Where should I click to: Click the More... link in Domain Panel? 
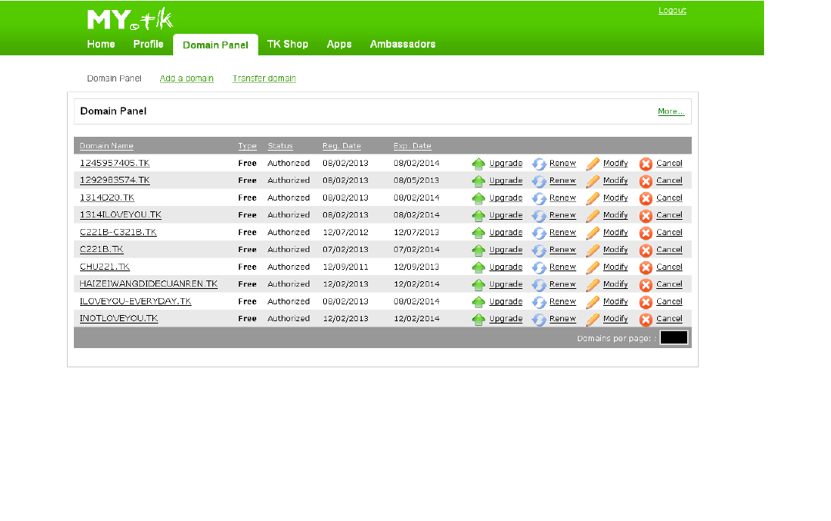(x=670, y=111)
